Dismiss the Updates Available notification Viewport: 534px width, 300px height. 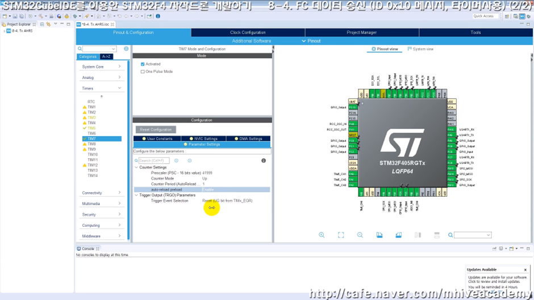[x=525, y=270]
